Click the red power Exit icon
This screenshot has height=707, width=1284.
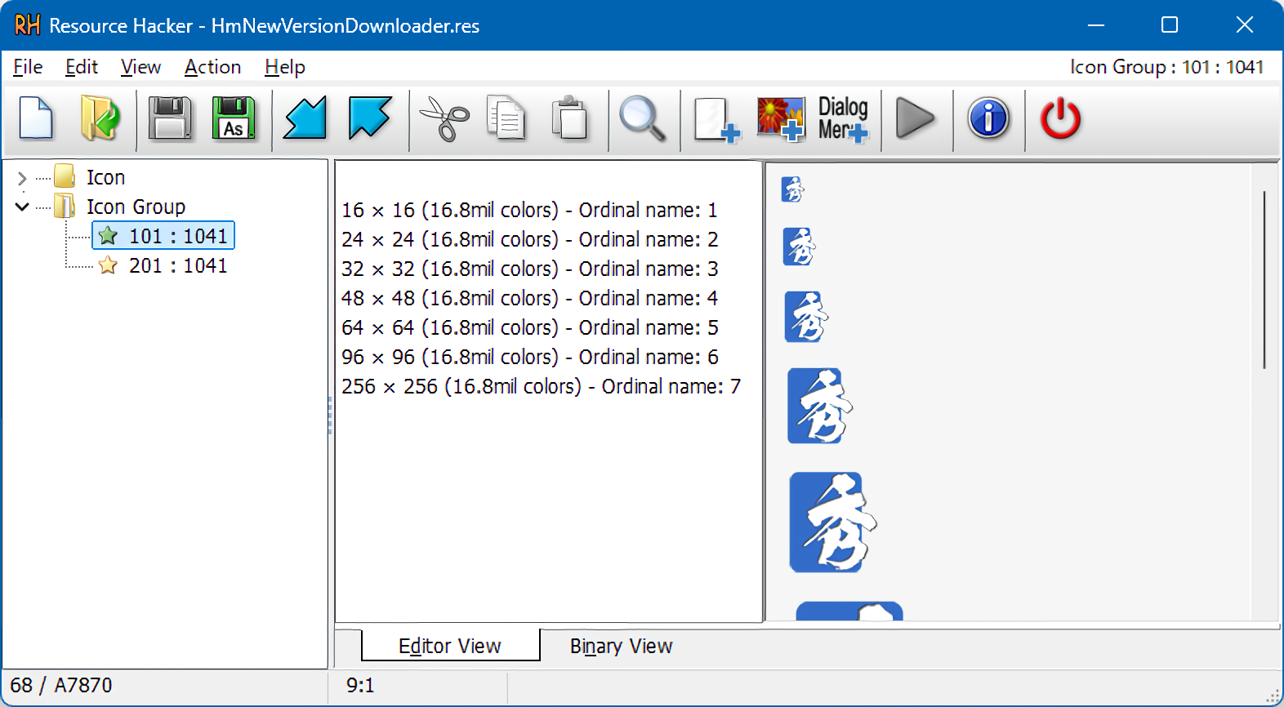click(x=1060, y=119)
